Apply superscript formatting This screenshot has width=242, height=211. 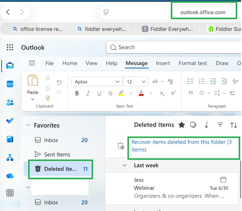coord(173,93)
